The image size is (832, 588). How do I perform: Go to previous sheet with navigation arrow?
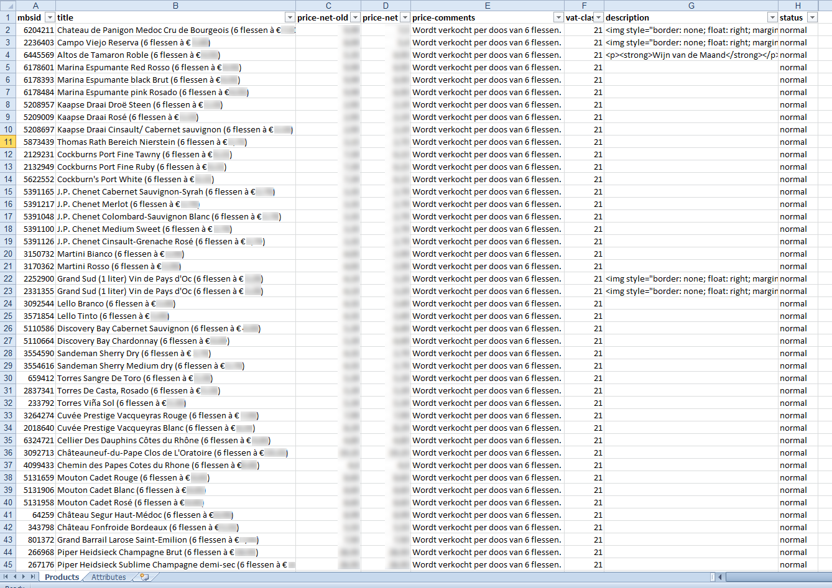coord(16,577)
